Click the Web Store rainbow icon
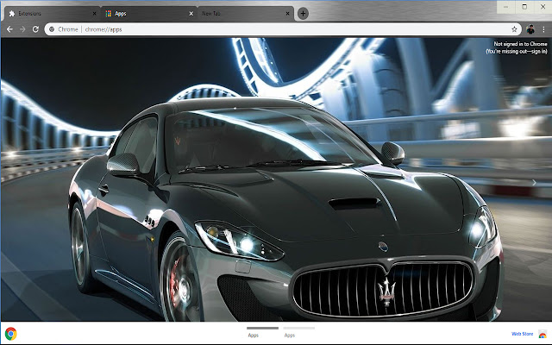Image resolution: width=552 pixels, height=345 pixels. point(543,334)
